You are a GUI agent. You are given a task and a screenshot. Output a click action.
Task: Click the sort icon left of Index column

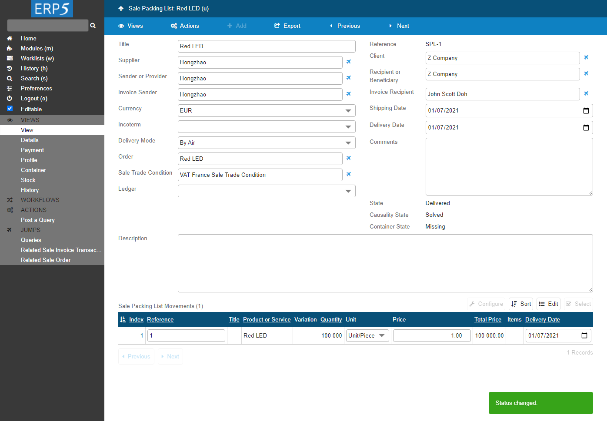123,319
